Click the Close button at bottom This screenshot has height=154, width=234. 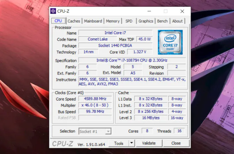coord(176,143)
